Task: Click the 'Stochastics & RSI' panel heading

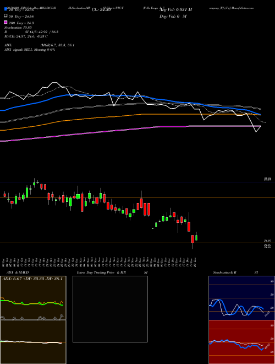Action: (x=235, y=272)
